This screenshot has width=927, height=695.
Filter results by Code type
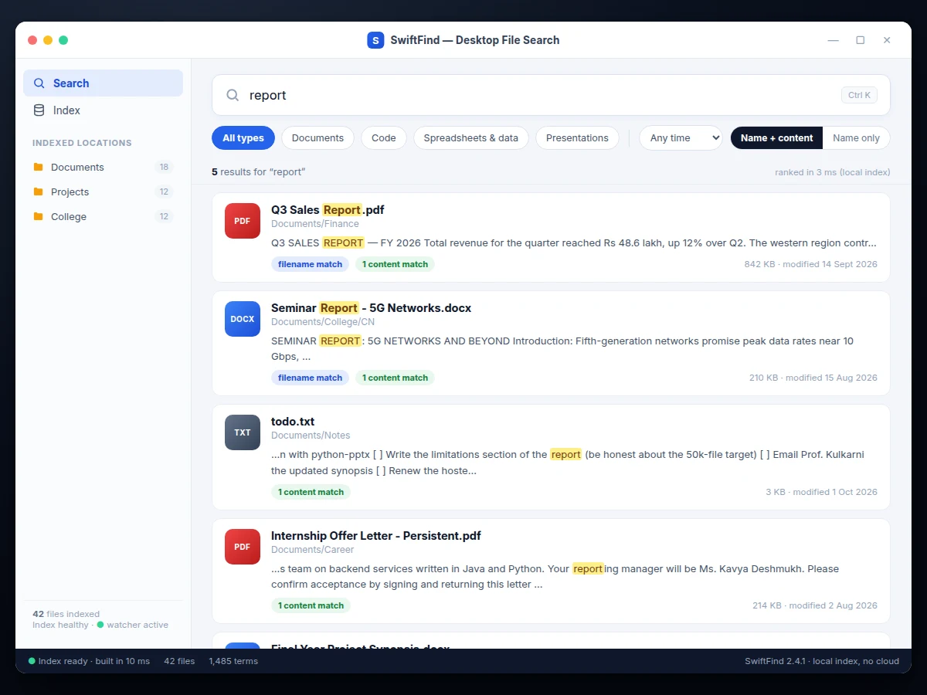384,138
